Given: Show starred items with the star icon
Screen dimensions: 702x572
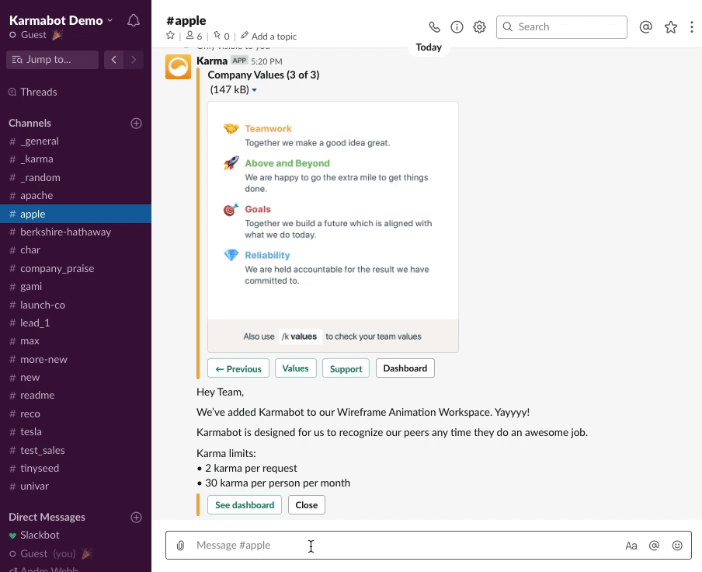Looking at the screenshot, I should click(671, 27).
